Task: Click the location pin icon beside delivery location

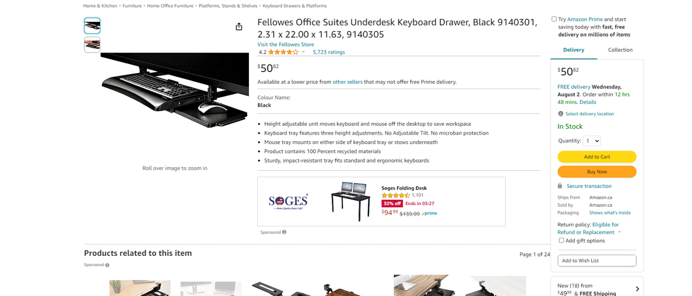Action: click(x=561, y=114)
